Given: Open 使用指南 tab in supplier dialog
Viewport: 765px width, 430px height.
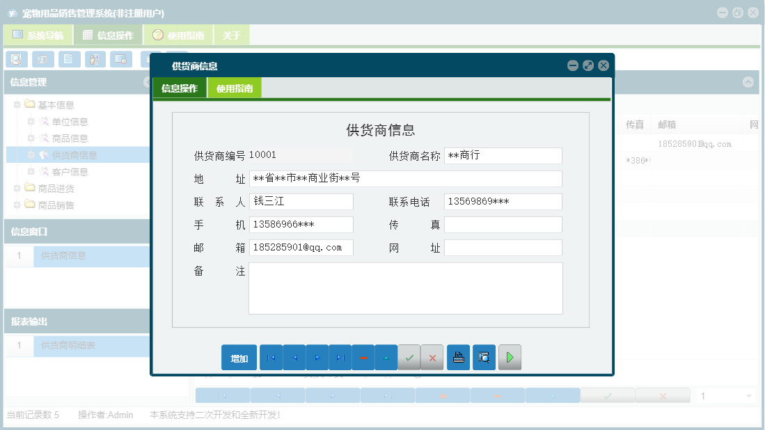Looking at the screenshot, I should coord(235,88).
